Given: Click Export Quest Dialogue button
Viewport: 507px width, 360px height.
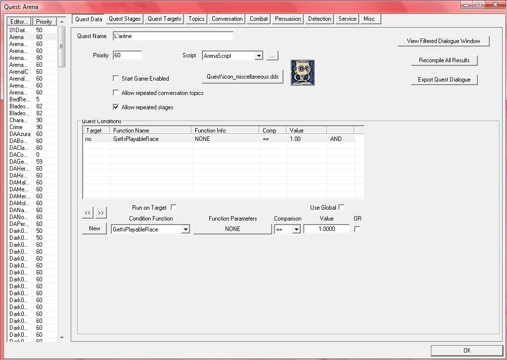Looking at the screenshot, I should pos(444,80).
